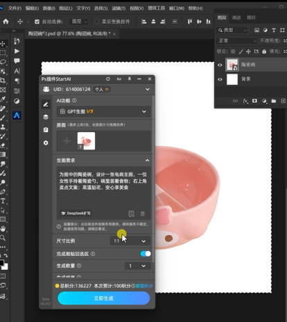
Task: Open the 窗口(W) menu
Action: (177, 8)
